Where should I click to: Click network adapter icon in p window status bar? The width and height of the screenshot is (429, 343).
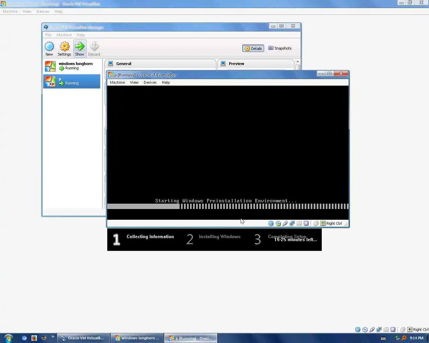pos(292,223)
